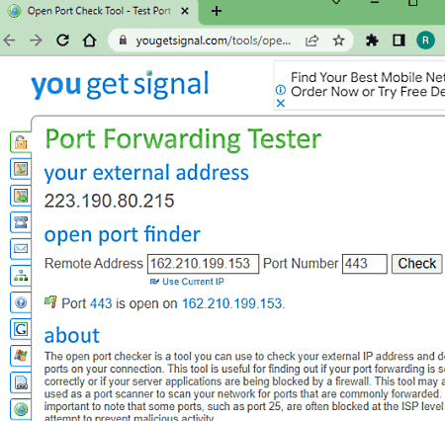Image resolution: width=445 pixels, height=421 pixels.
Task: Open the map with green arrow sidebar tool
Action: [x=21, y=196]
